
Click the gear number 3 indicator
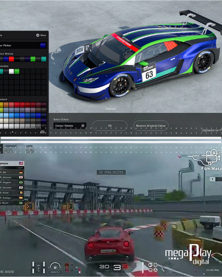[117, 267]
